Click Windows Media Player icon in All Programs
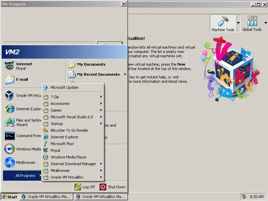Viewport: 268px width, 201px height. pos(46,157)
